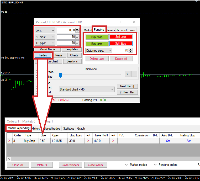Uncheck the Pending orders checkbox
Screen dimensions: 200x181
[x=155, y=165]
